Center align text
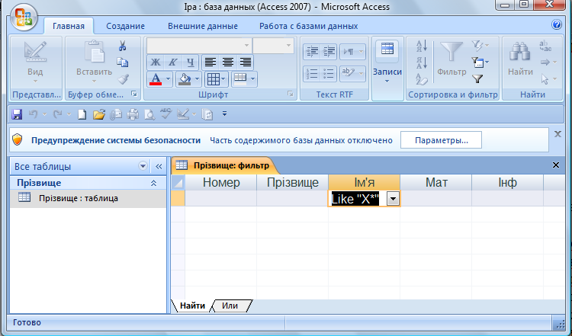The image size is (572, 336). 228,62
